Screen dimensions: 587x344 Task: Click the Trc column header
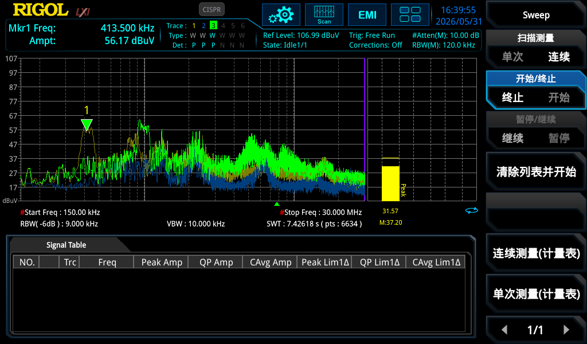(x=69, y=262)
